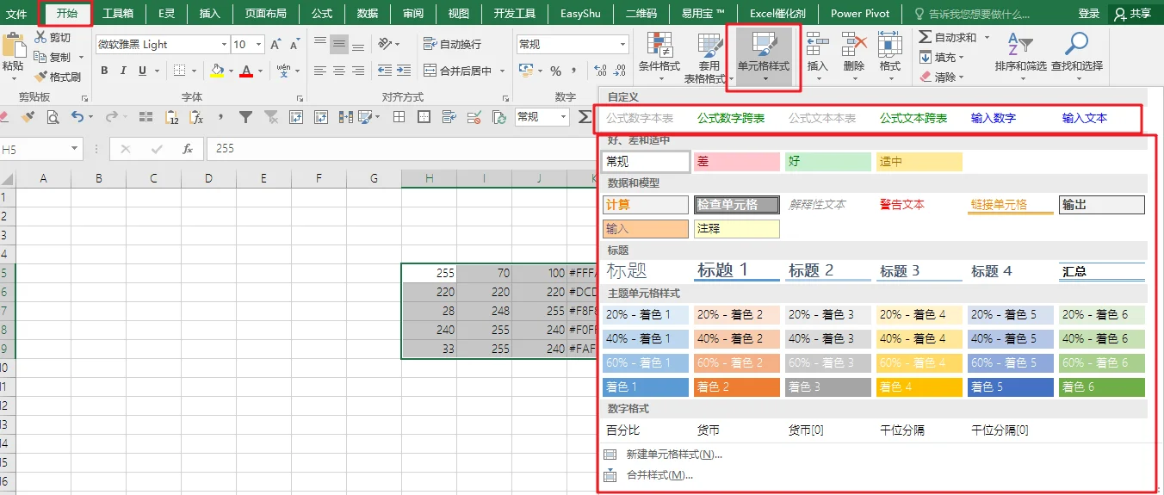Click the Share (共享) button
1164x495 pixels.
(1132, 14)
